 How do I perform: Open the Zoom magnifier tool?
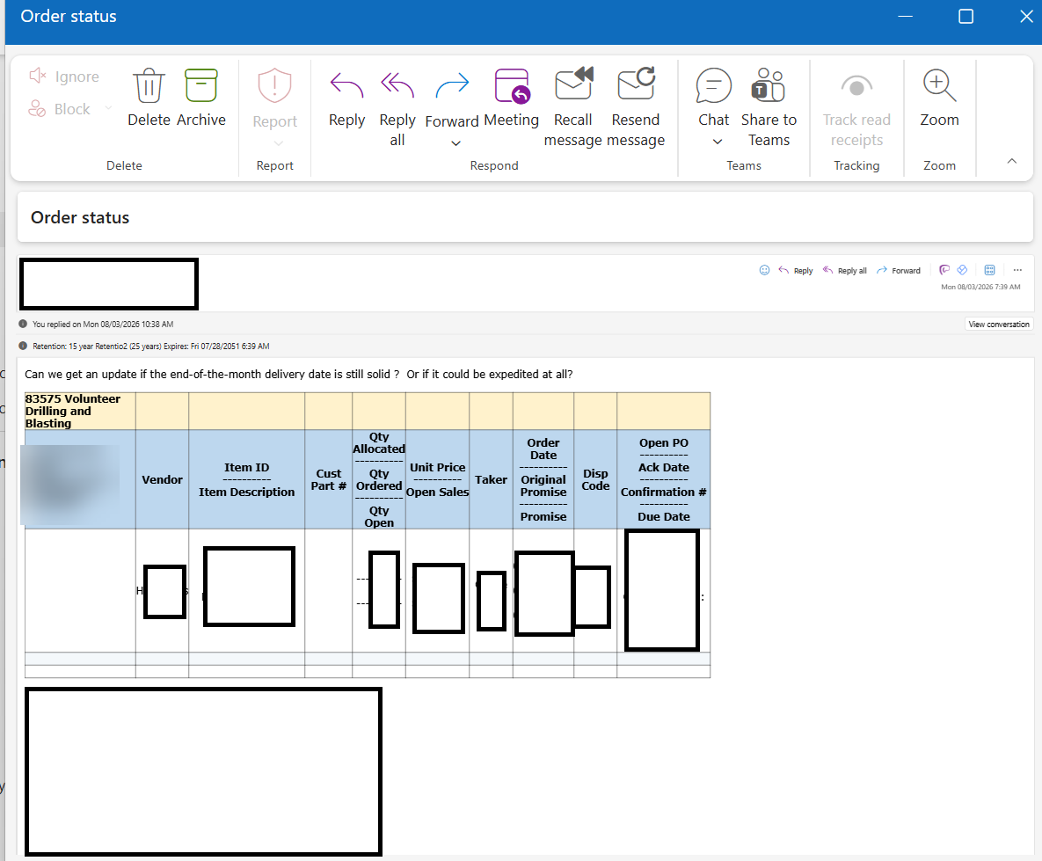point(939,86)
